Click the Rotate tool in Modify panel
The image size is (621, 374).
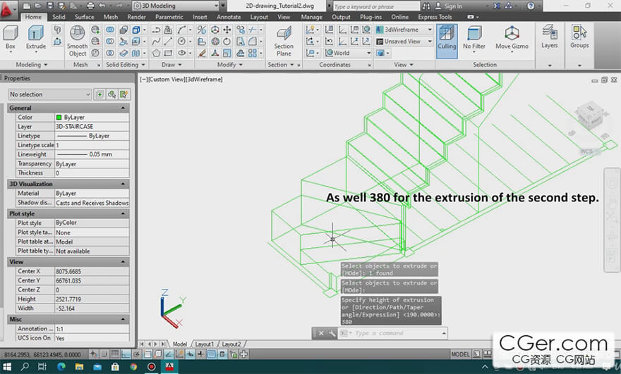[227, 42]
